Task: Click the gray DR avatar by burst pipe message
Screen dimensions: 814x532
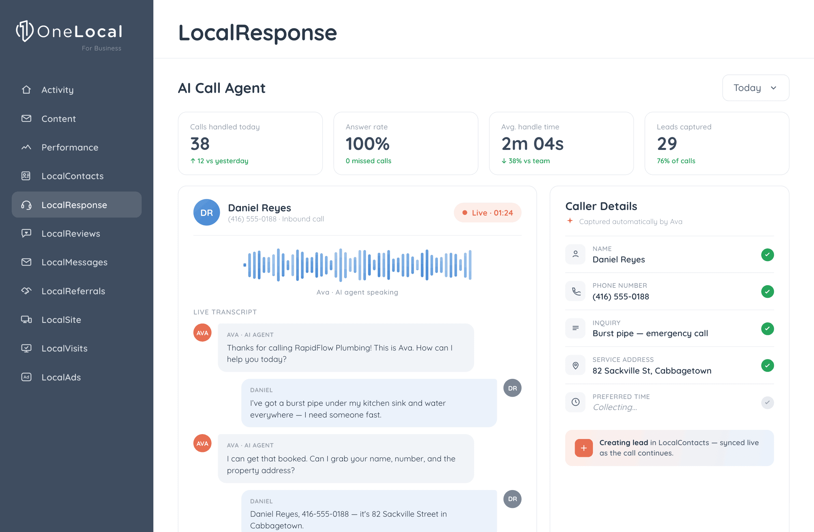Action: coord(512,388)
